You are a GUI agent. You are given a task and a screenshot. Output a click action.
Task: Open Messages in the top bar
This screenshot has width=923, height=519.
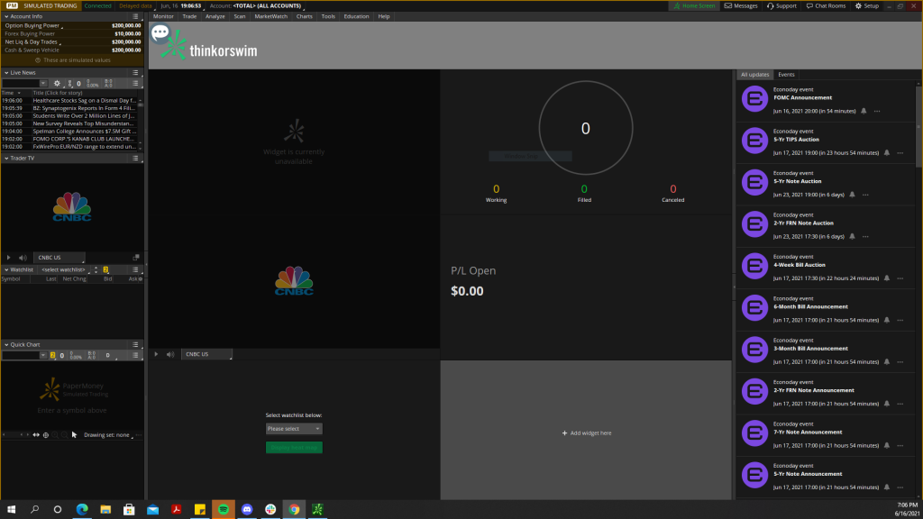pyautogui.click(x=741, y=6)
